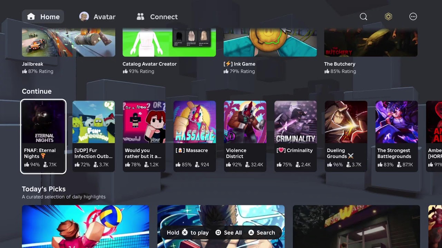
Task: Click player icon next to 87.1K
Action: [399, 165]
